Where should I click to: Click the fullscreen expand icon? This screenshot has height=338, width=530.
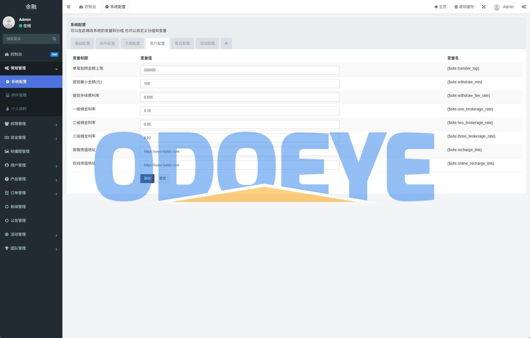pos(484,7)
